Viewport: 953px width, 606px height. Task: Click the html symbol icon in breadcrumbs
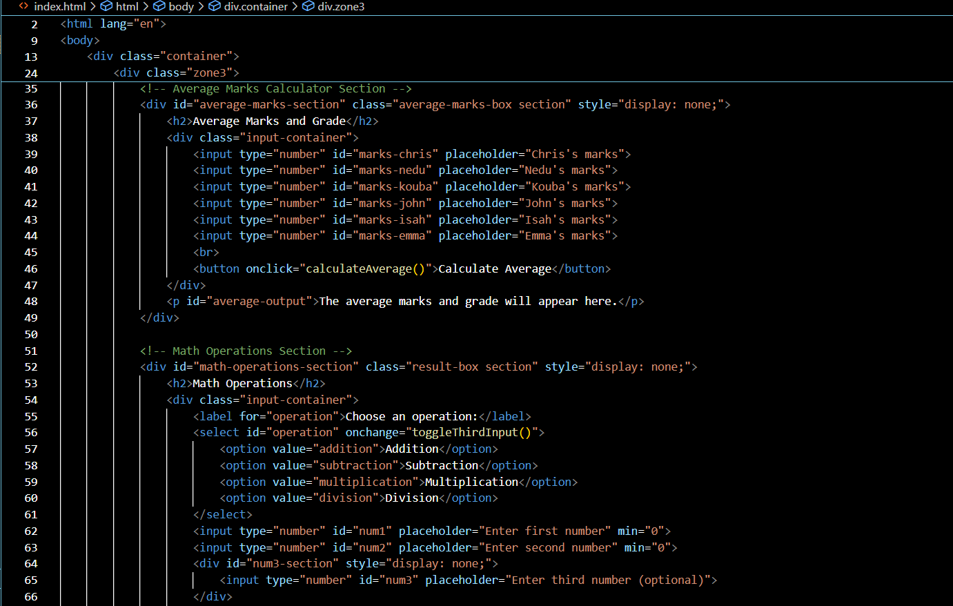pyautogui.click(x=107, y=6)
